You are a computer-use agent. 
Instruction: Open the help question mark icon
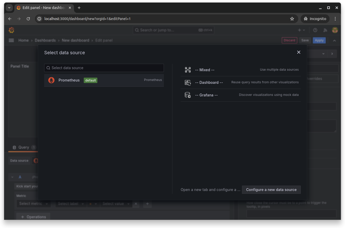coord(315,30)
